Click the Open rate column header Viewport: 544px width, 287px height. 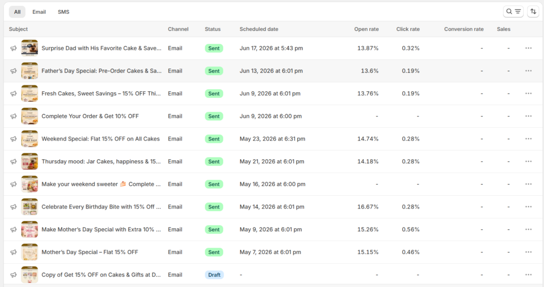click(367, 29)
